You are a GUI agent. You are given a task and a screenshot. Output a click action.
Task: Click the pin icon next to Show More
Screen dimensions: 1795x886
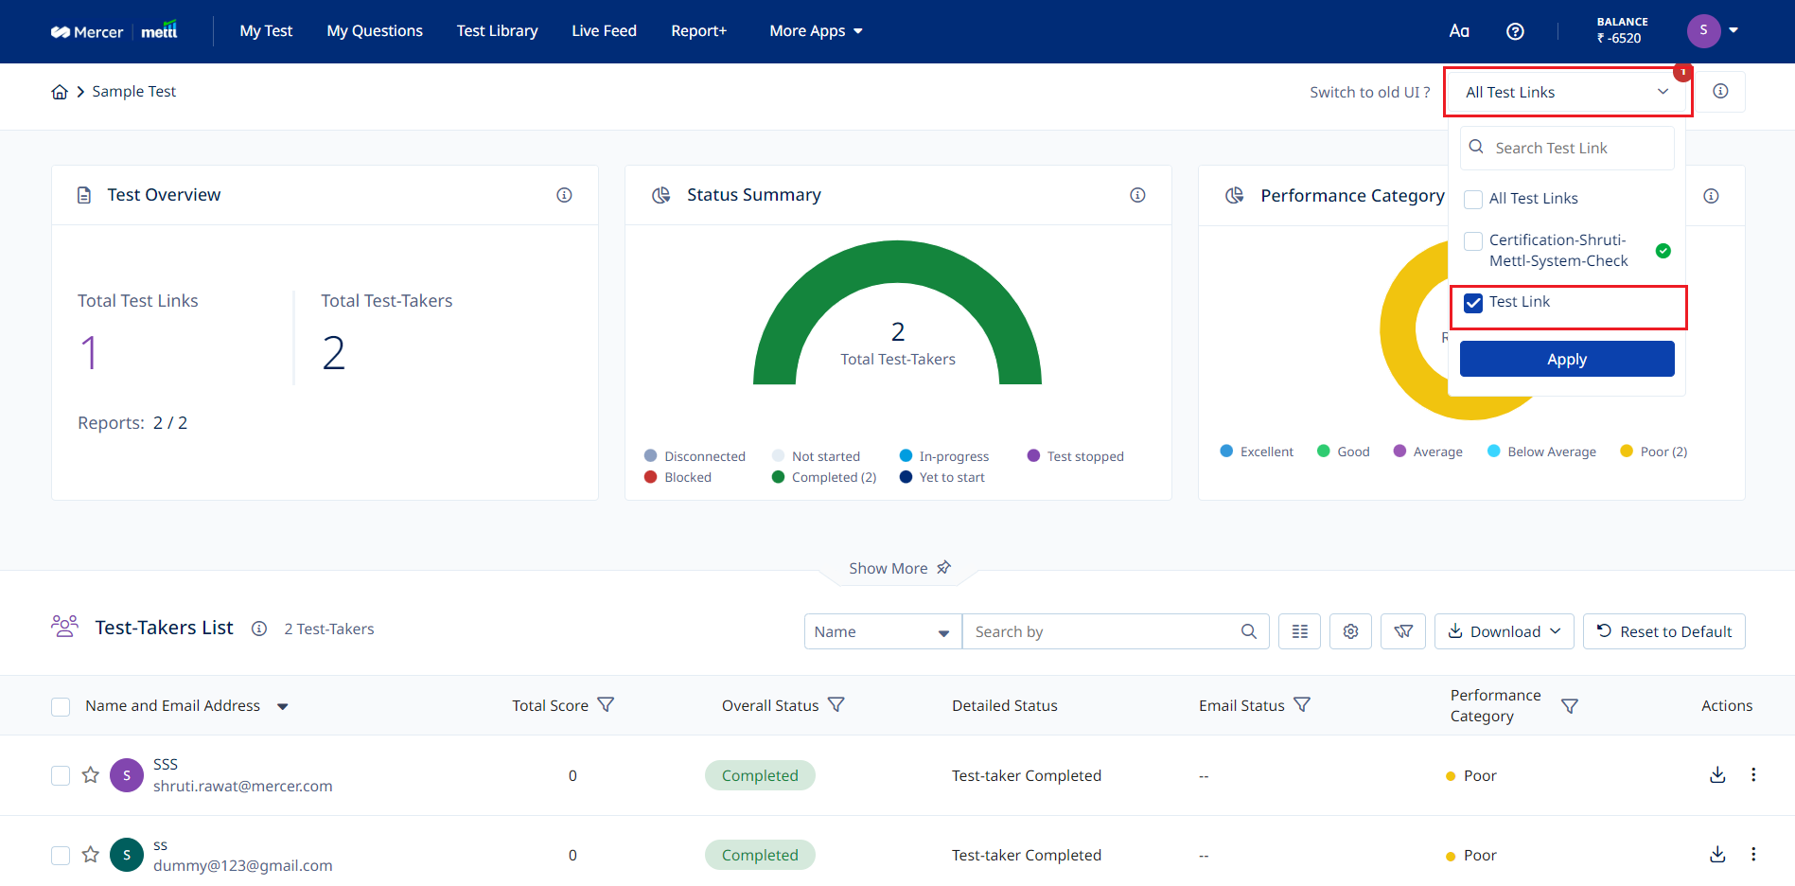[943, 568]
